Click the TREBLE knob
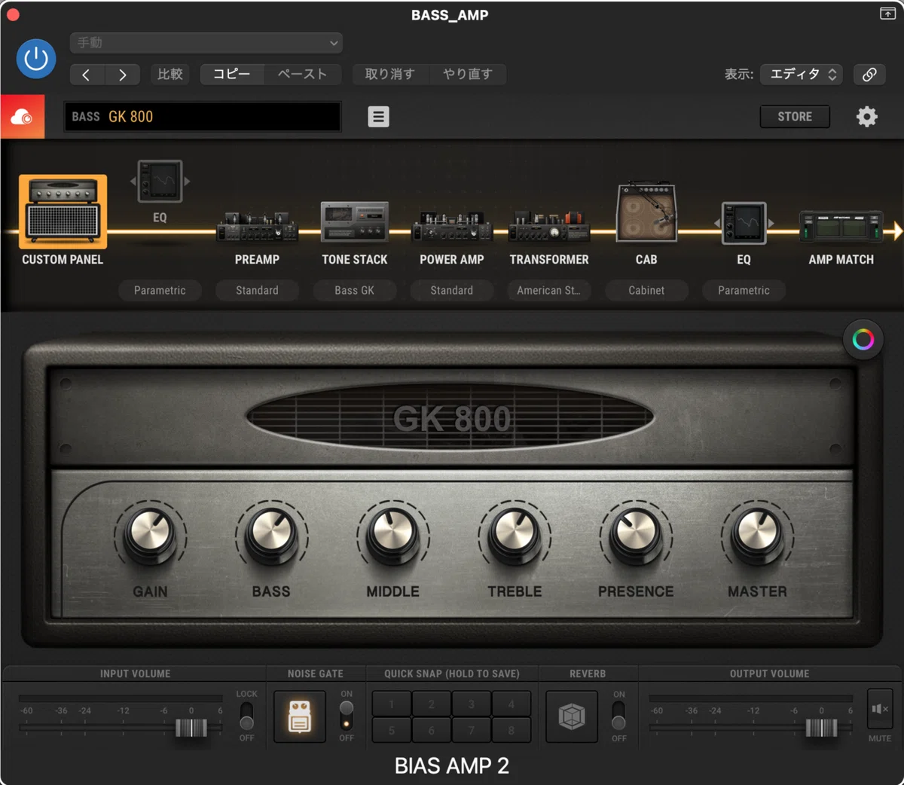This screenshot has width=904, height=785. click(515, 536)
